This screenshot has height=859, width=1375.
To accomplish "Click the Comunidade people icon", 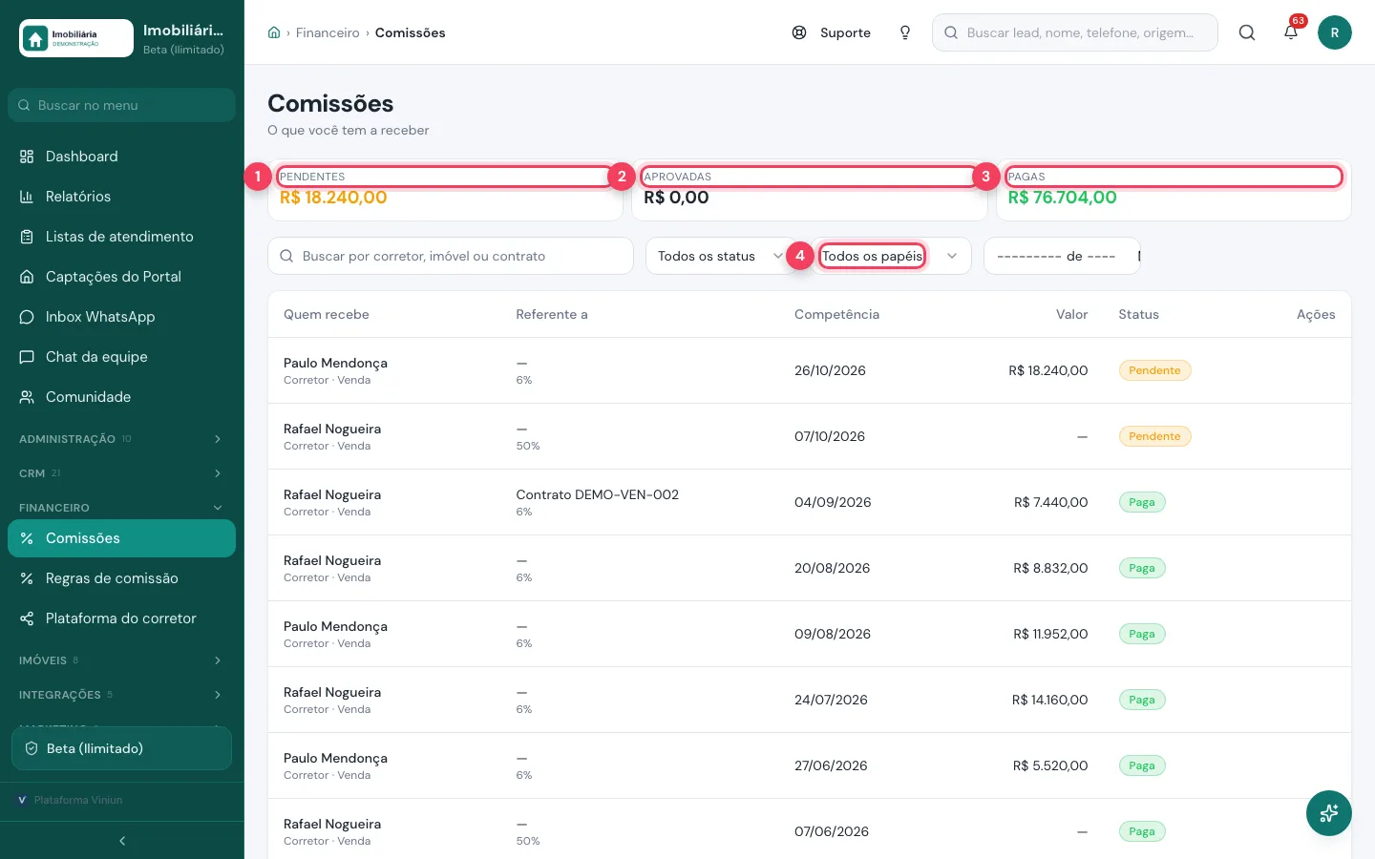I will point(27,397).
